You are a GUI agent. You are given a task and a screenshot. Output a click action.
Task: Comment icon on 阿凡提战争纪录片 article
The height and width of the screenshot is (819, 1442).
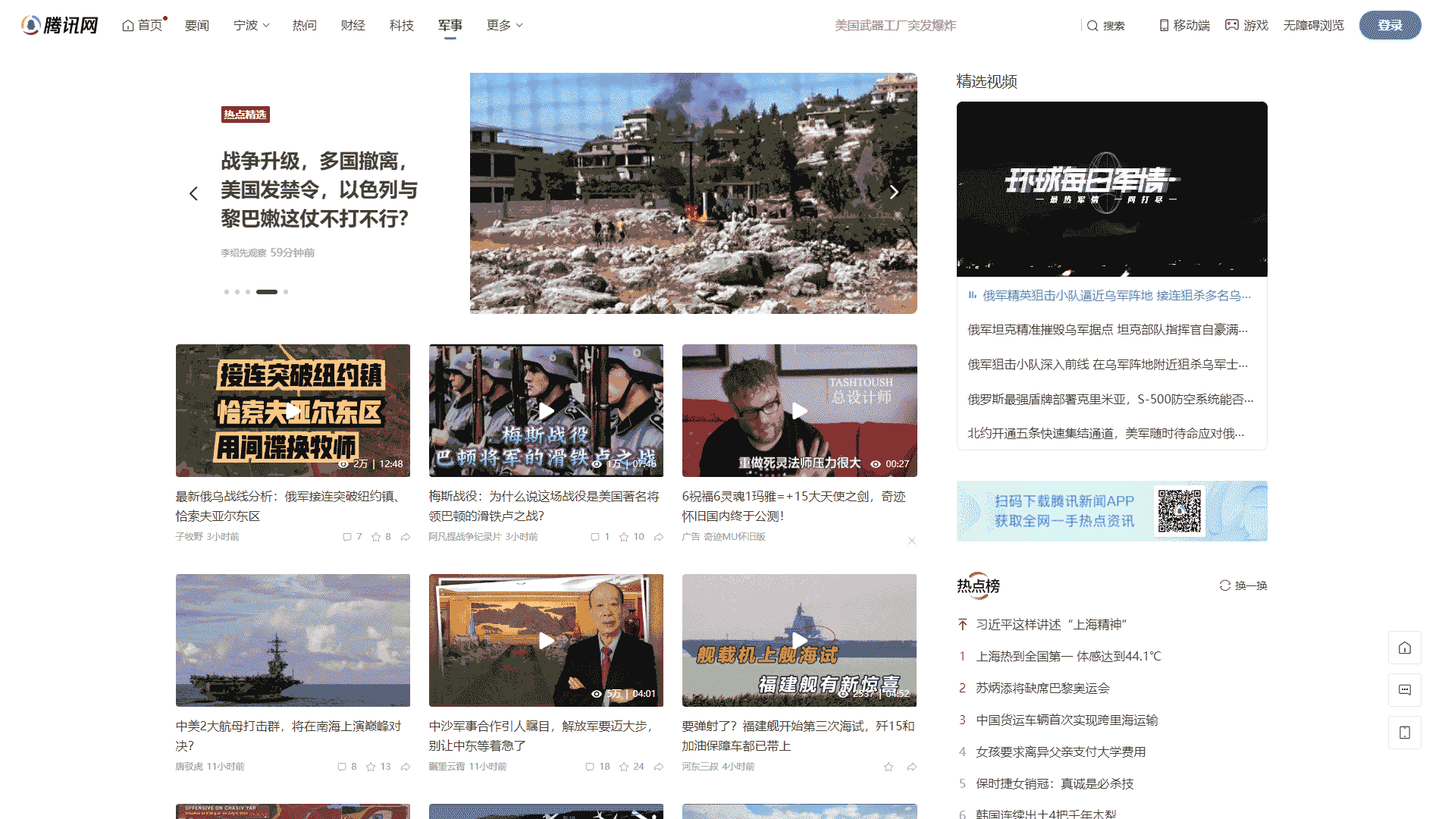click(595, 537)
